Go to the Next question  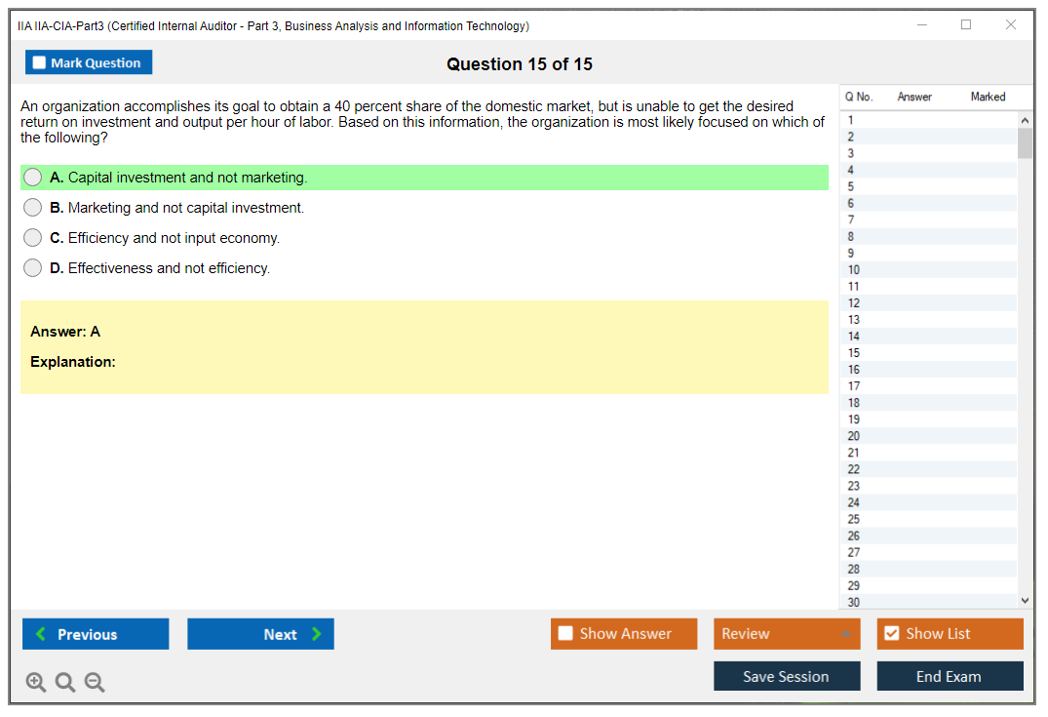pos(260,634)
